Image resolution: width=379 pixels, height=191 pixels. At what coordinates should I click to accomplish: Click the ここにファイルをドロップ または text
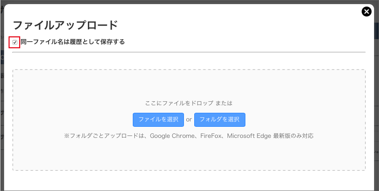click(x=189, y=103)
